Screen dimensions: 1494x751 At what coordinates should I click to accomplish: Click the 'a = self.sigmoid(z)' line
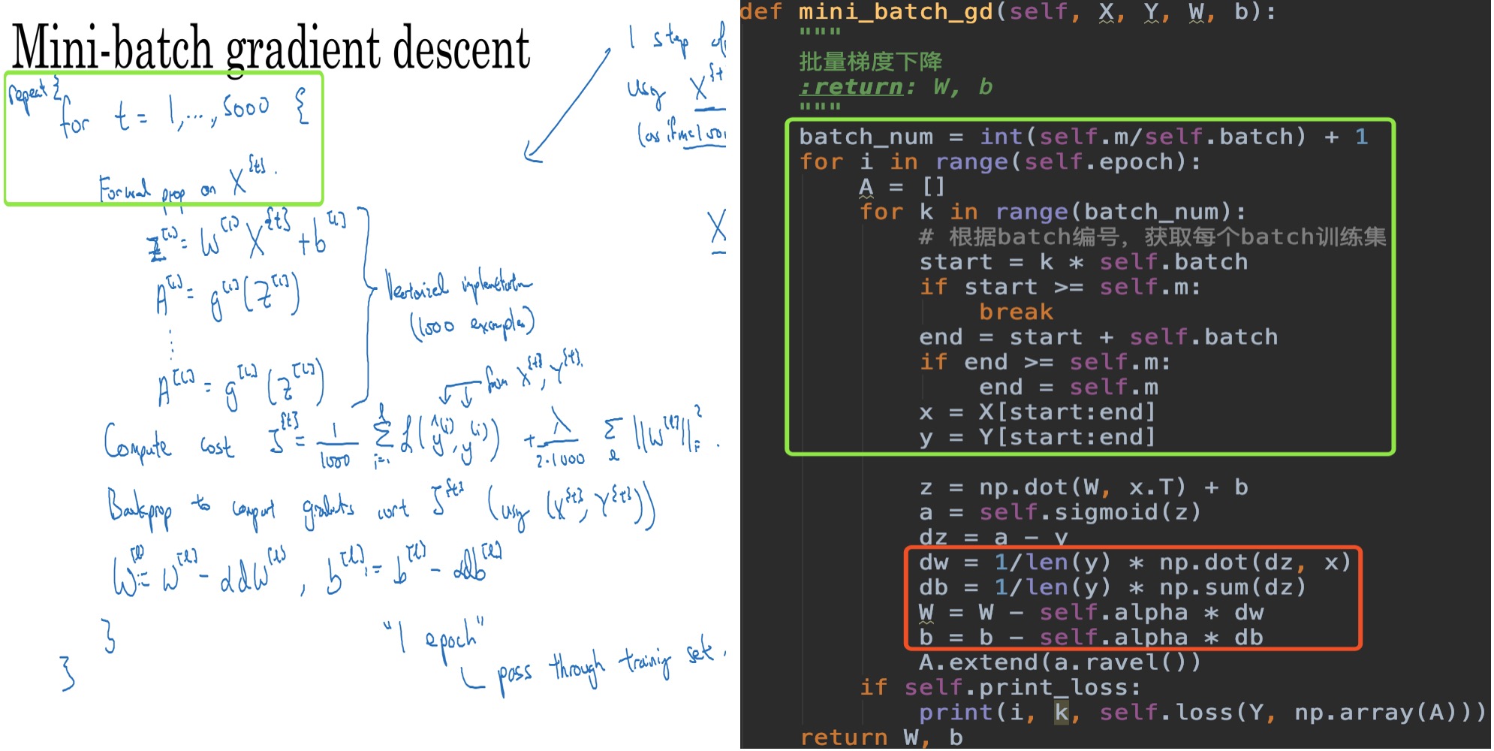pos(1060,512)
